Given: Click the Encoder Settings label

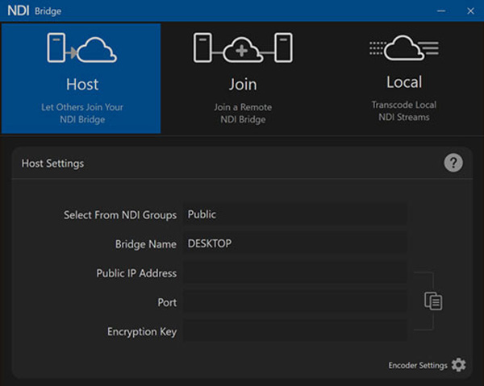Looking at the screenshot, I should (x=418, y=365).
